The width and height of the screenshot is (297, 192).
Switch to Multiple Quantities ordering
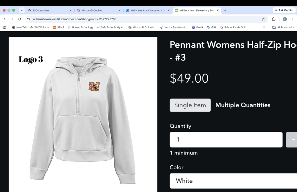[x=243, y=105]
